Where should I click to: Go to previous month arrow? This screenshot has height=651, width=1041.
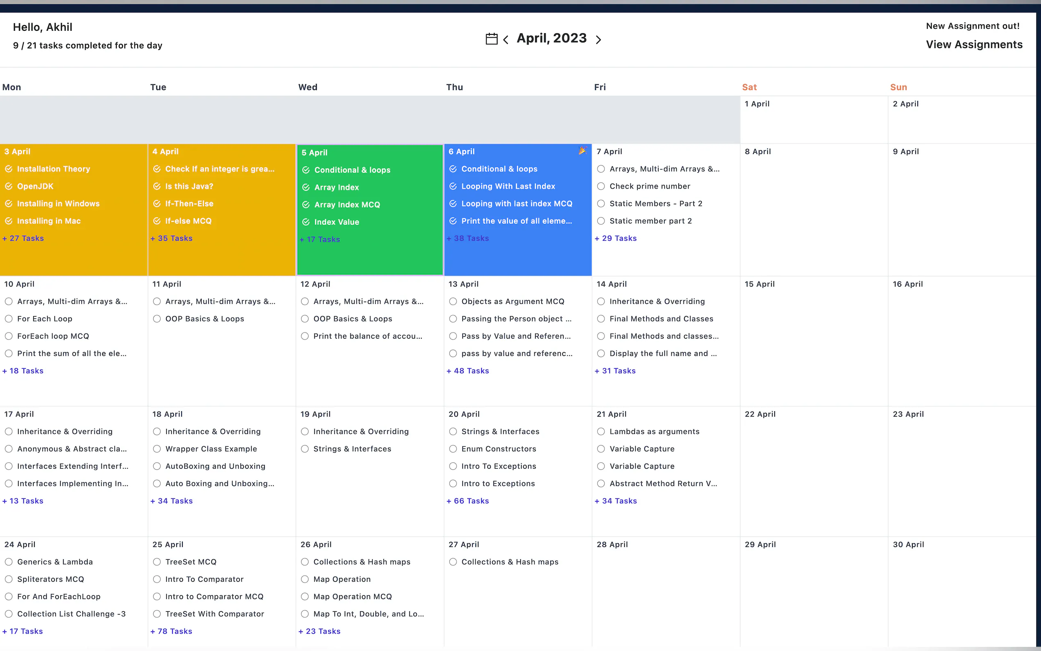point(506,40)
